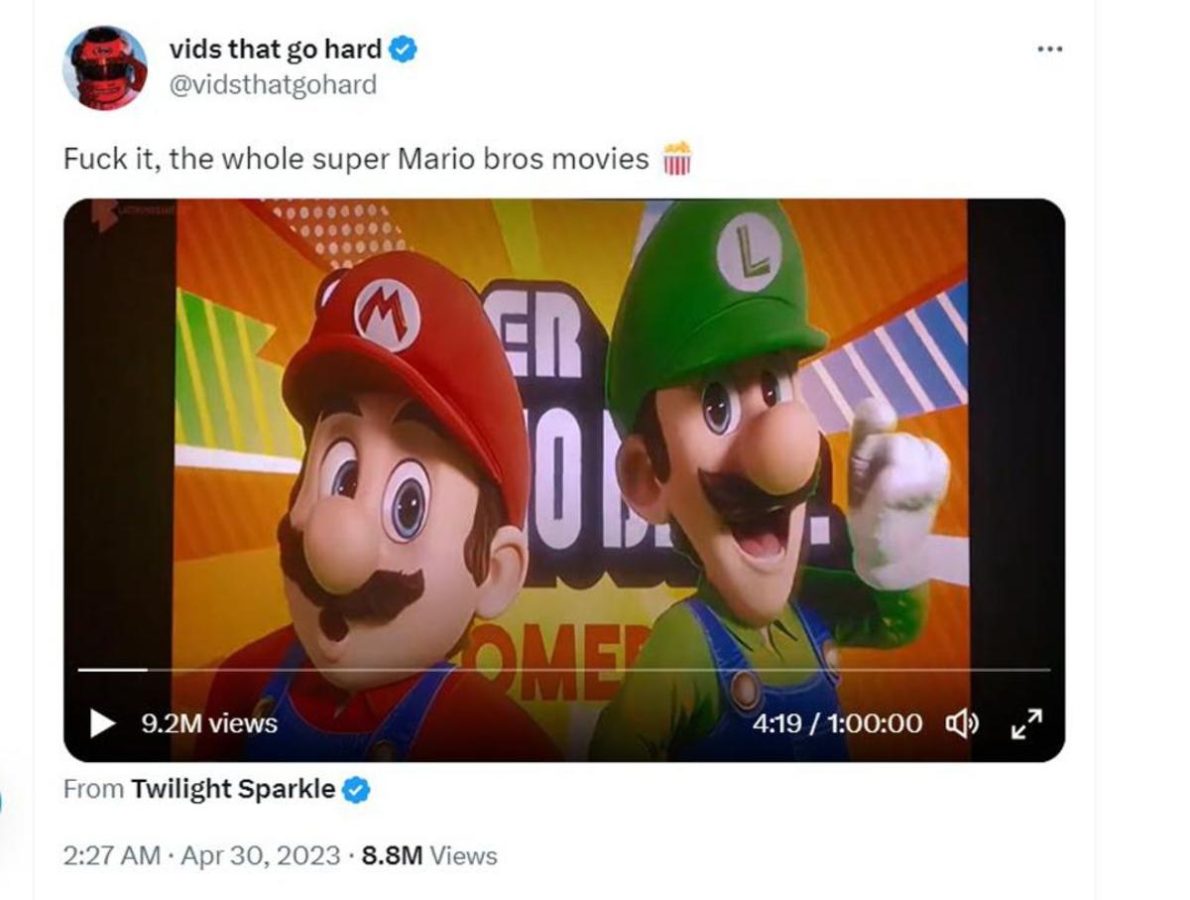This screenshot has width=1190, height=900.
Task: Click Mario's red "M" cap emblem in video
Action: [387, 315]
